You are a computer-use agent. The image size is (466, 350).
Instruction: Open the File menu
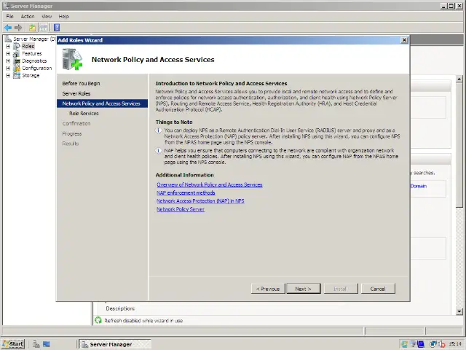[9, 16]
